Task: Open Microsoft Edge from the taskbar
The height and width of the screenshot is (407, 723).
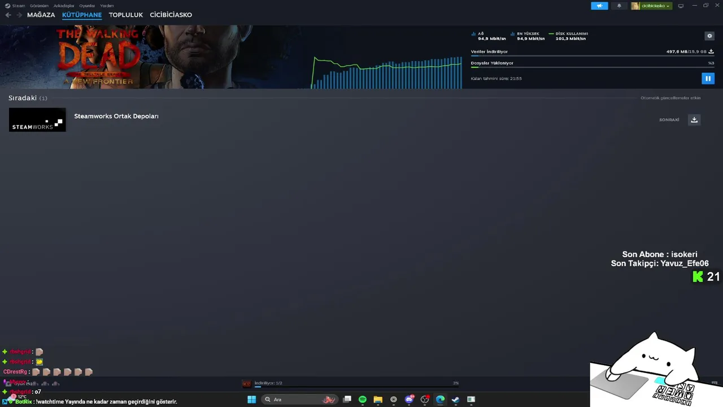Action: pos(440,400)
